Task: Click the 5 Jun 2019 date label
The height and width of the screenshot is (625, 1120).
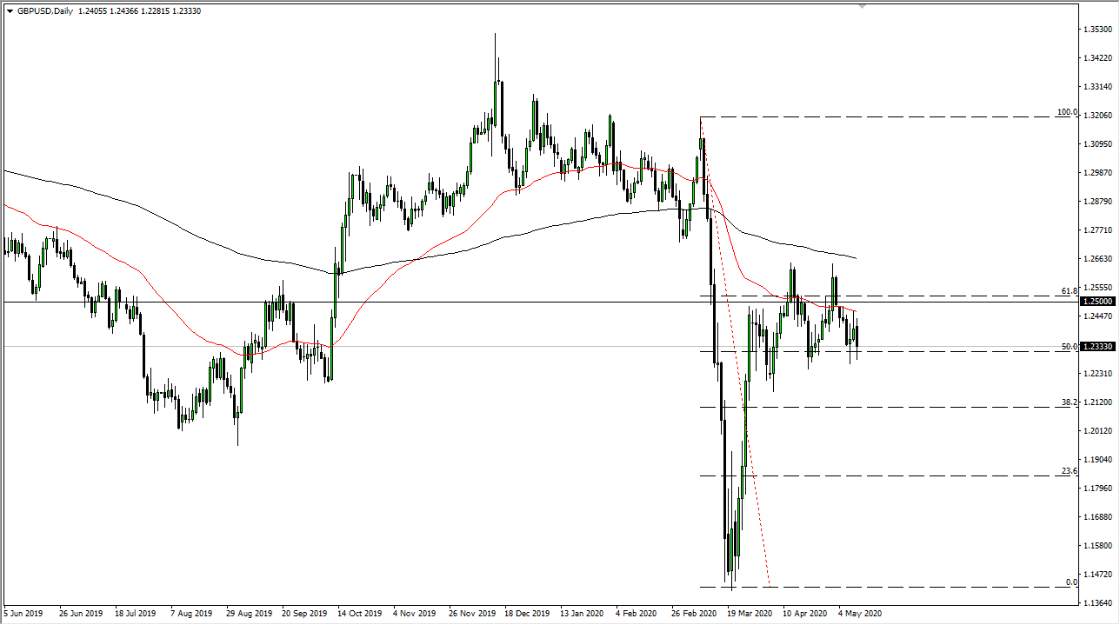Action: point(23,613)
